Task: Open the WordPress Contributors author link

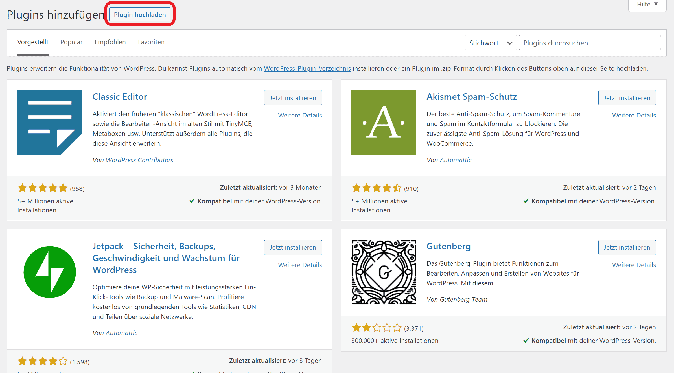Action: 139,160
